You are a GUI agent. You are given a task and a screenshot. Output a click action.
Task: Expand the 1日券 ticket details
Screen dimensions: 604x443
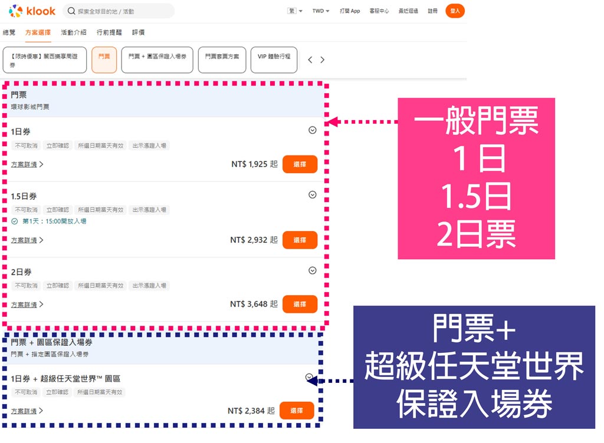click(313, 130)
